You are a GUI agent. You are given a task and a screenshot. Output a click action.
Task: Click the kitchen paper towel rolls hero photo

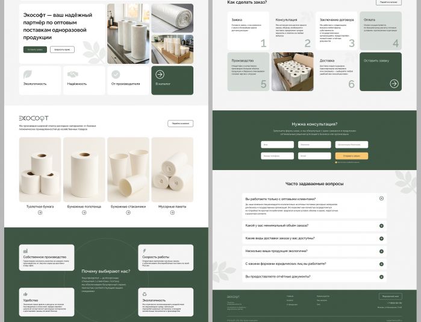tap(128, 34)
